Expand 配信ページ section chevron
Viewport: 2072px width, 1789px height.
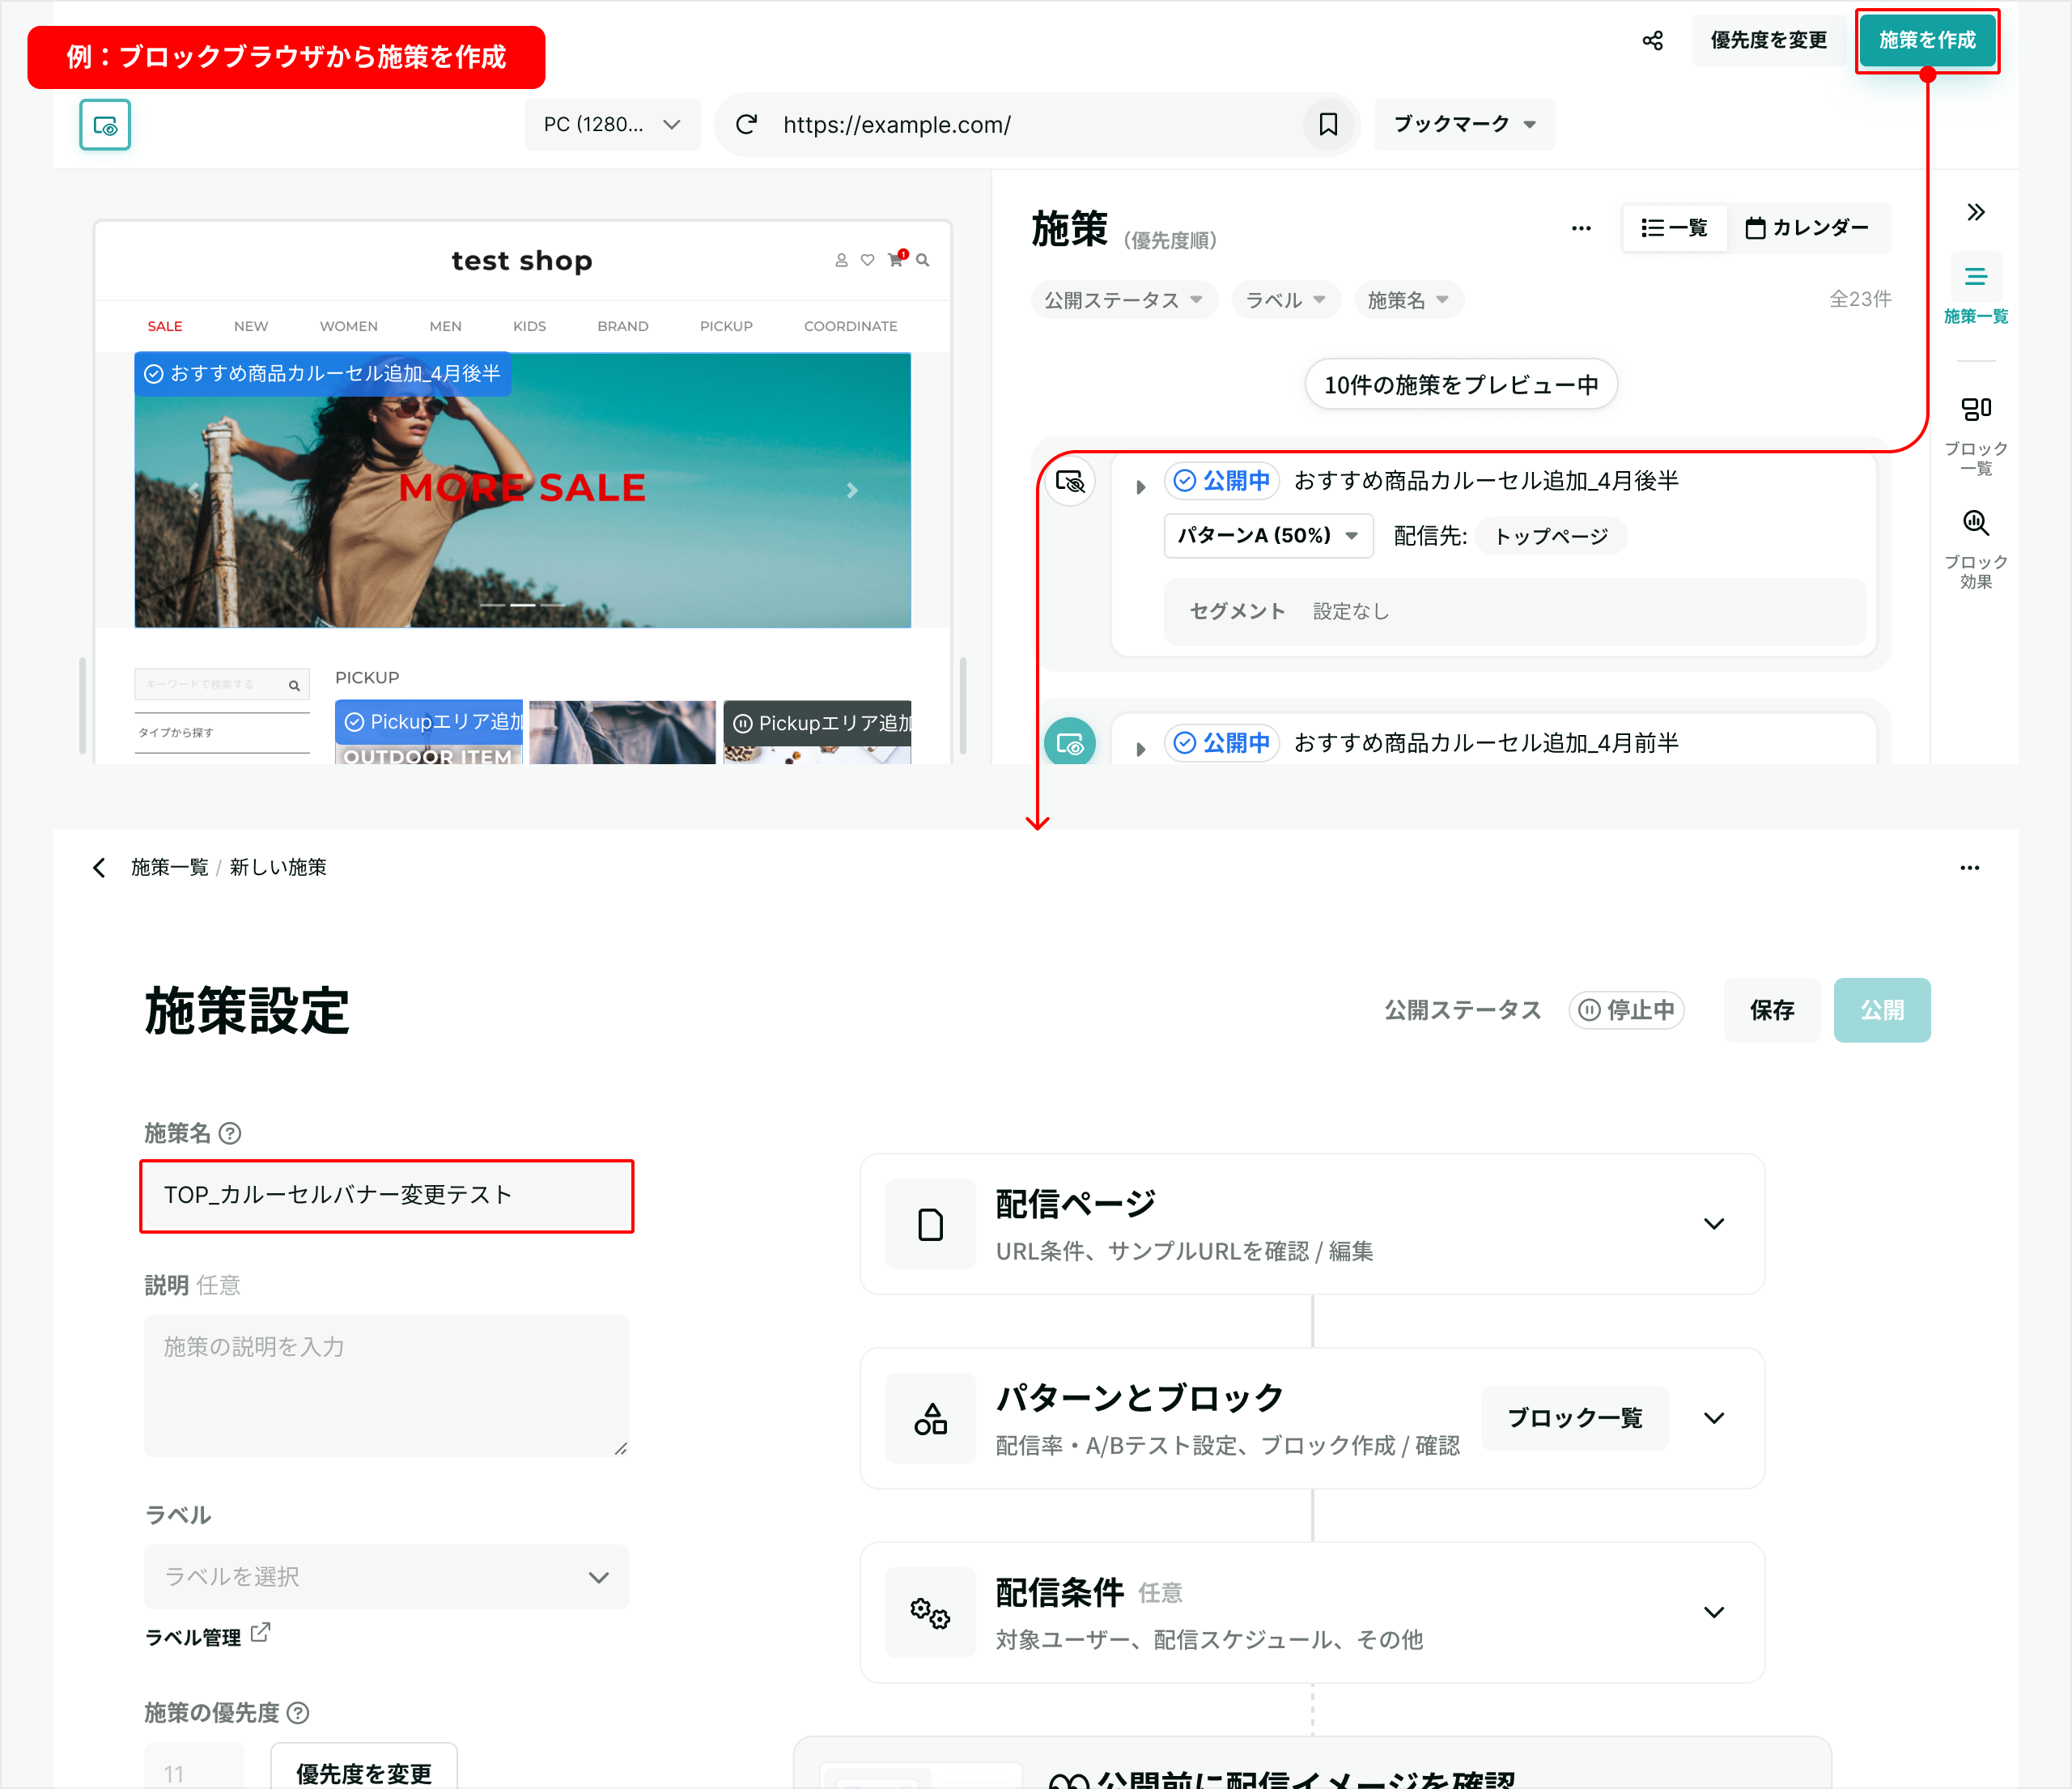click(x=1714, y=1224)
